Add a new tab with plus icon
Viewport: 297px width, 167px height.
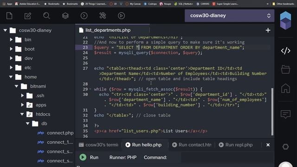pyautogui.click(x=268, y=30)
